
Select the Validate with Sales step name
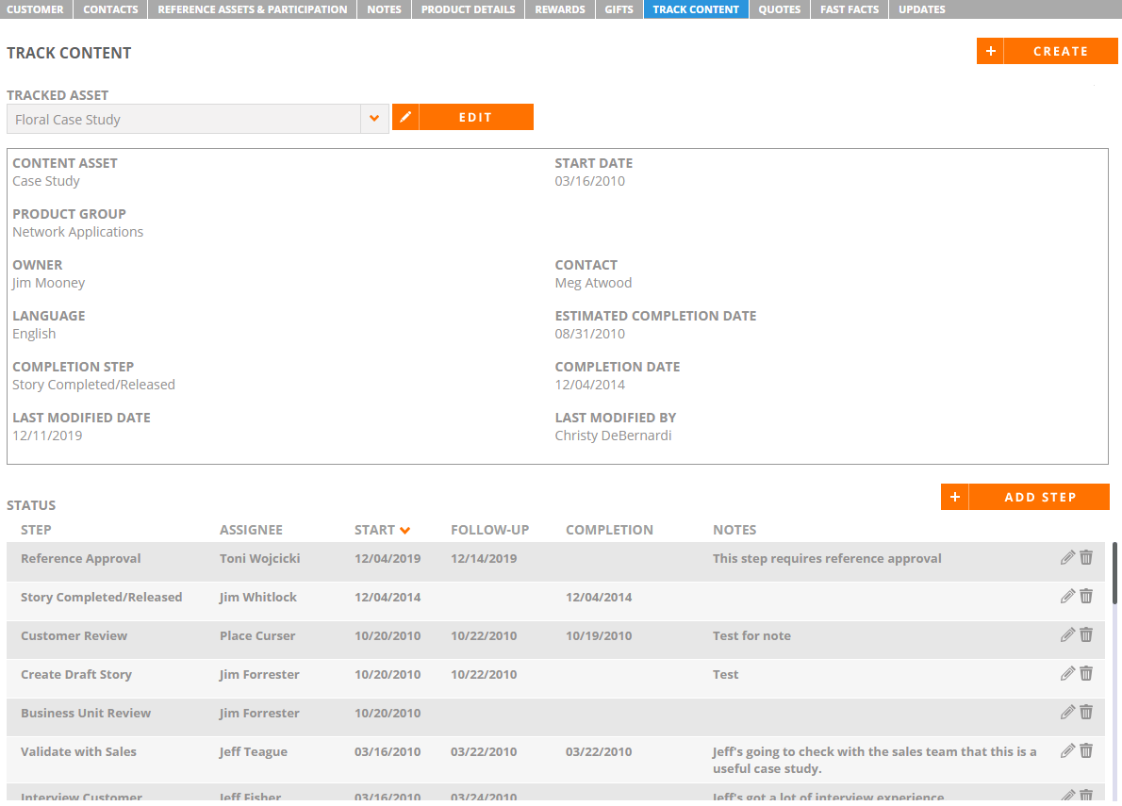[x=78, y=751]
